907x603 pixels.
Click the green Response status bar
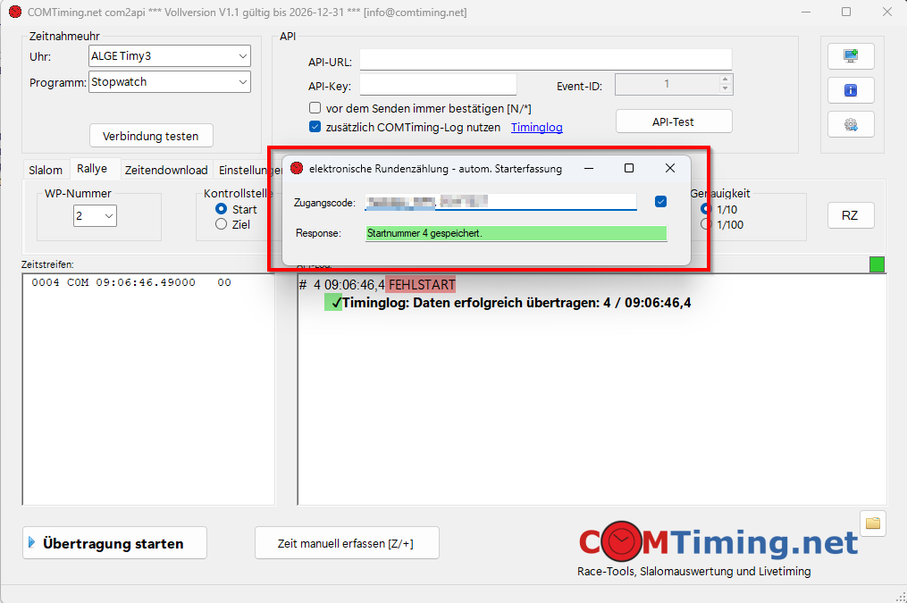(x=516, y=233)
